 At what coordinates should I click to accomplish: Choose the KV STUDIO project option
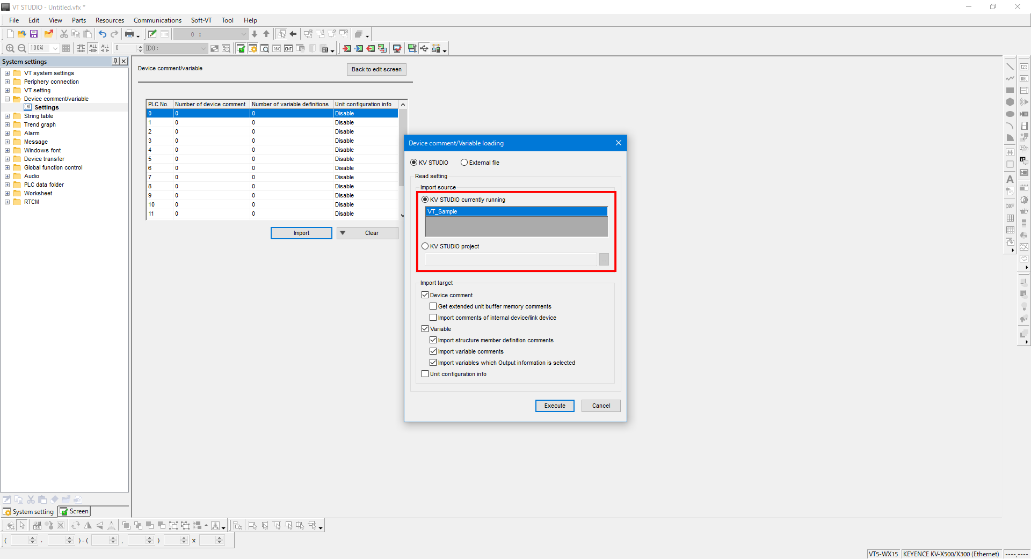click(425, 246)
